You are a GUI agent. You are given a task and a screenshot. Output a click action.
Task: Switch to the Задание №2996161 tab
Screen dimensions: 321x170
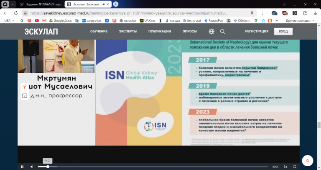point(41,4)
